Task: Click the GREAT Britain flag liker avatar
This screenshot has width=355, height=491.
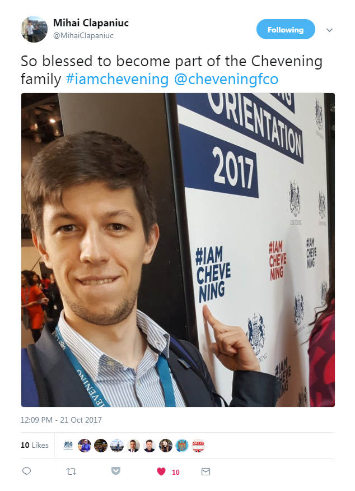Action: (x=198, y=445)
